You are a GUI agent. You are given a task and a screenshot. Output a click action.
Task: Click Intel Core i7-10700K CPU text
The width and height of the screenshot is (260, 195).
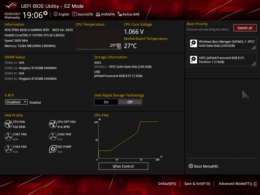[35, 35]
